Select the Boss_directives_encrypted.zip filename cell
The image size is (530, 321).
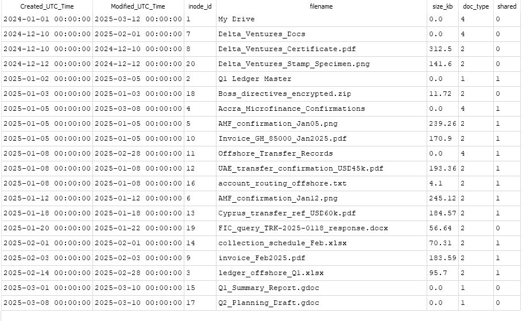tap(322, 94)
